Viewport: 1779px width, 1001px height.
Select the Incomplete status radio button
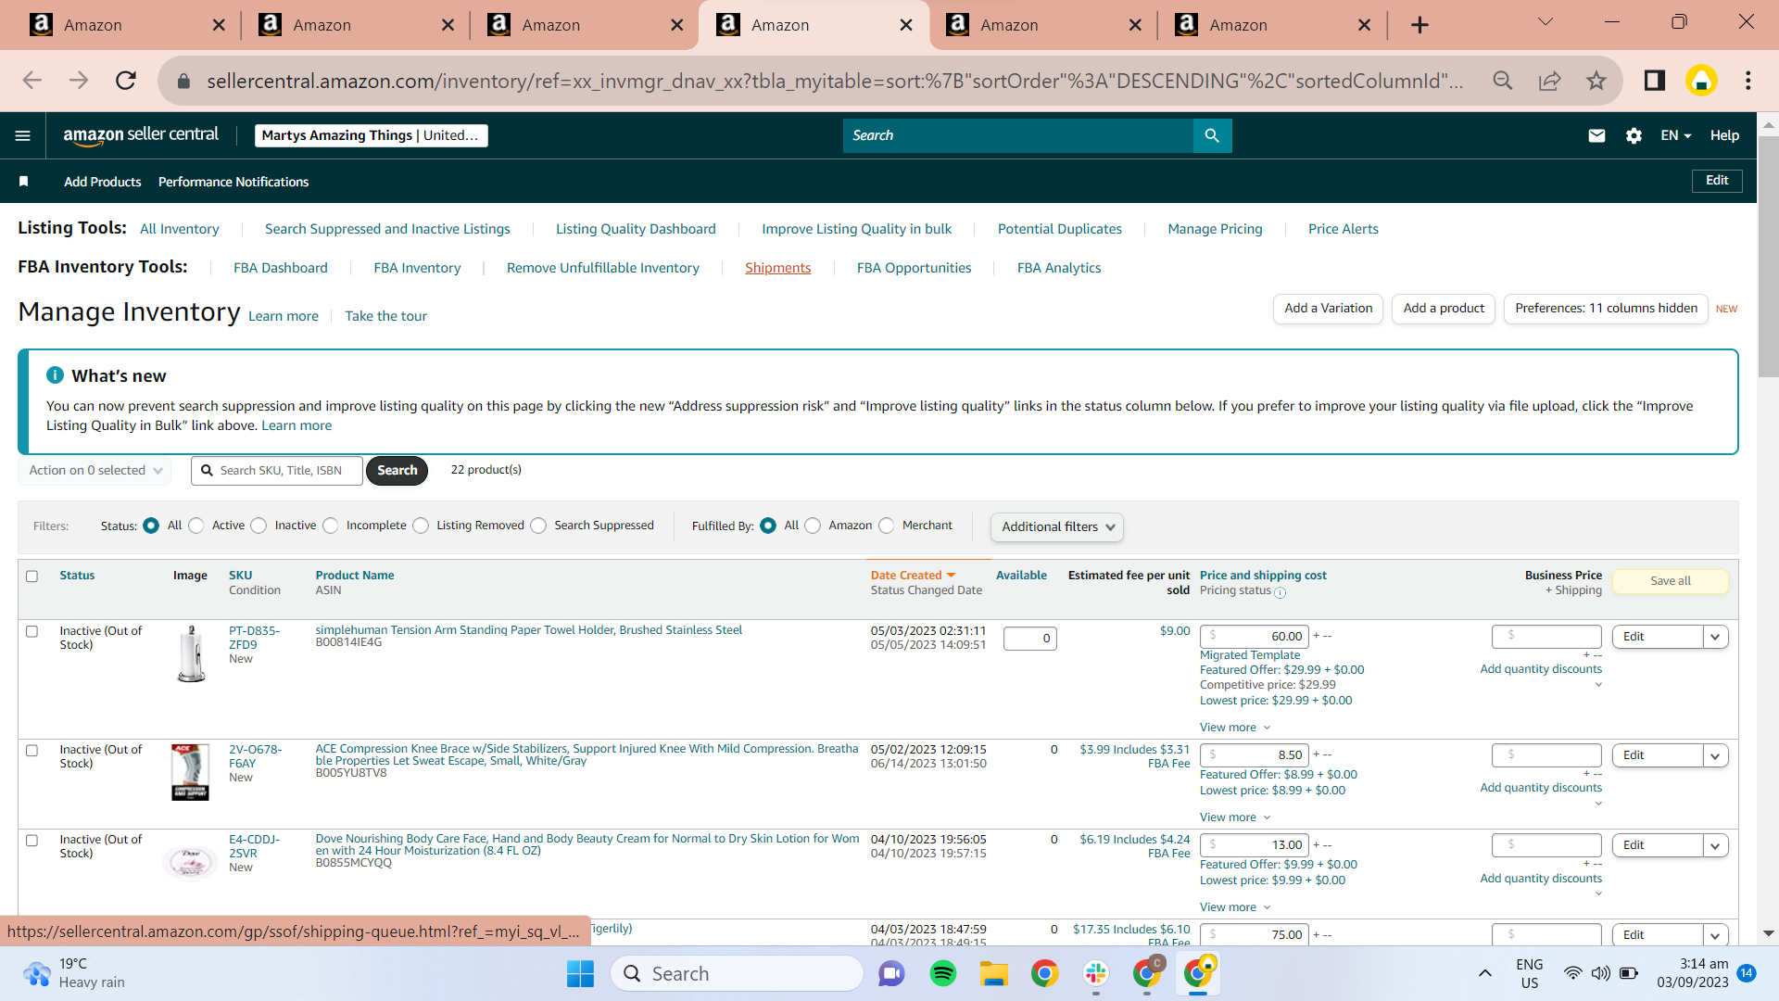coord(331,526)
